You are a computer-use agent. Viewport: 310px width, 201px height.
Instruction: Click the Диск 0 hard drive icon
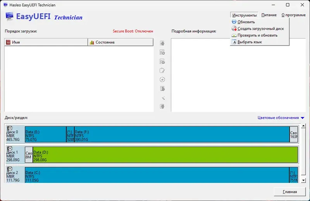click(x=9, y=128)
